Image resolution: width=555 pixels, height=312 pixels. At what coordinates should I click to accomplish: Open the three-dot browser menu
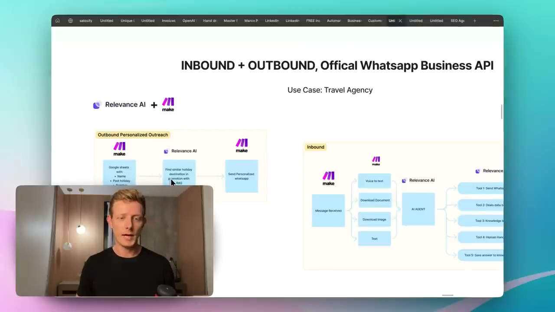tap(496, 20)
